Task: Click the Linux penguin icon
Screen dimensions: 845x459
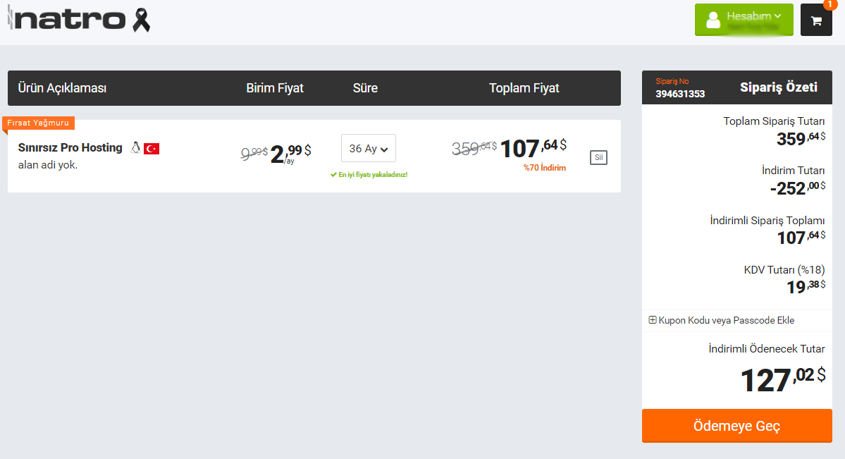Action: click(135, 148)
